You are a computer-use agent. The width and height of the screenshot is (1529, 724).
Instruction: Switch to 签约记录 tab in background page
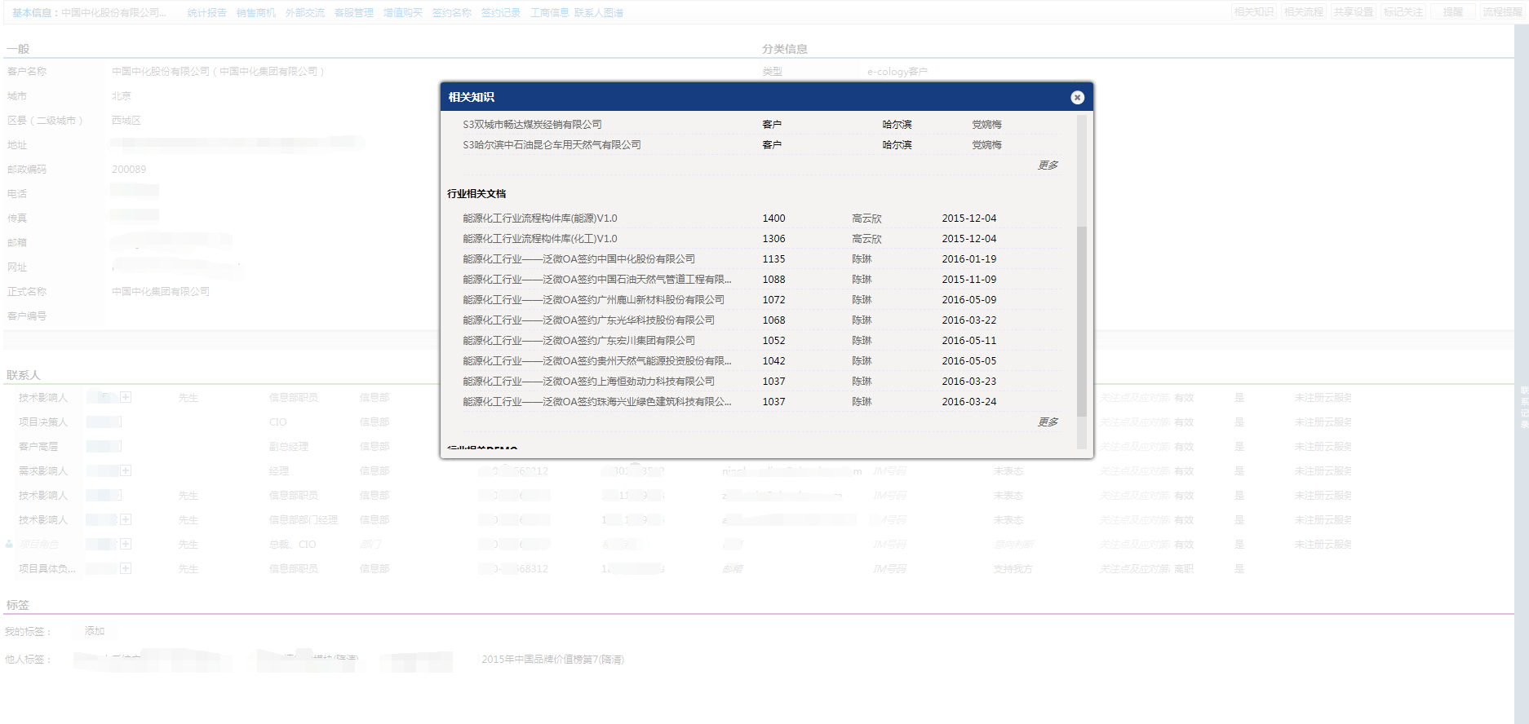pyautogui.click(x=500, y=13)
